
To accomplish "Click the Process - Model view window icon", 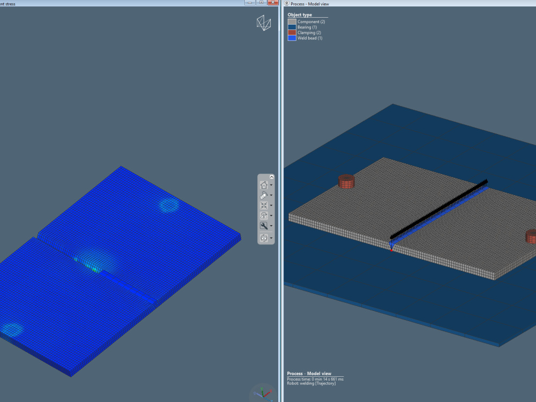I will point(286,3).
